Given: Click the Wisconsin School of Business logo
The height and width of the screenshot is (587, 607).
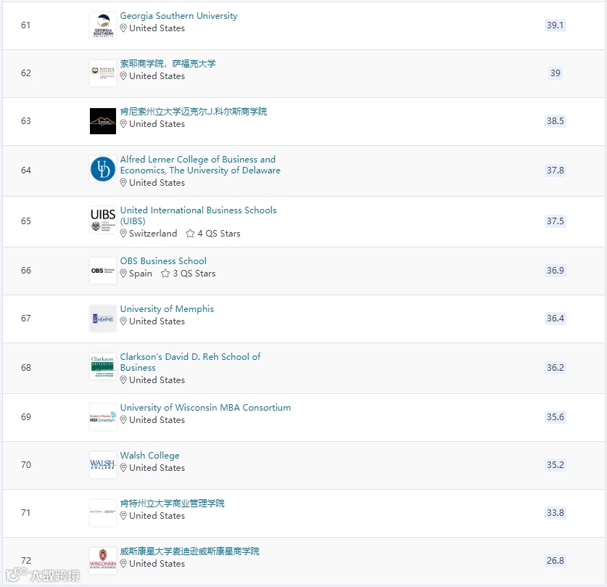Looking at the screenshot, I should click(x=103, y=561).
